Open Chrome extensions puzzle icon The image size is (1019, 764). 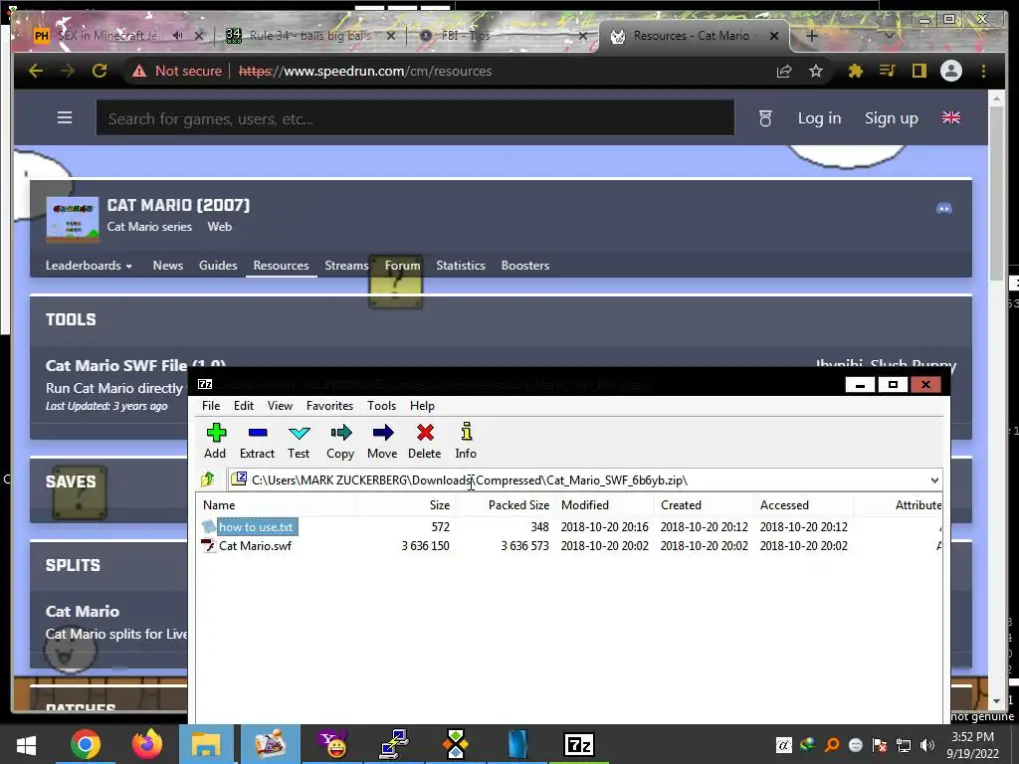coord(855,71)
